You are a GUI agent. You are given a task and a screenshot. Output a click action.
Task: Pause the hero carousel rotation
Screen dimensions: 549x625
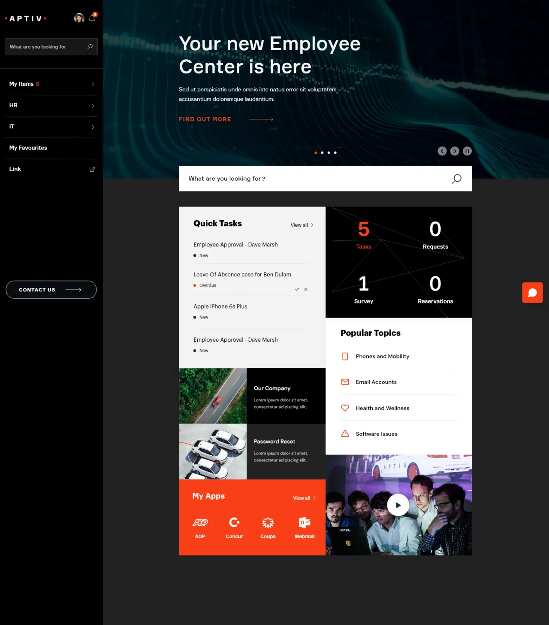click(x=467, y=151)
